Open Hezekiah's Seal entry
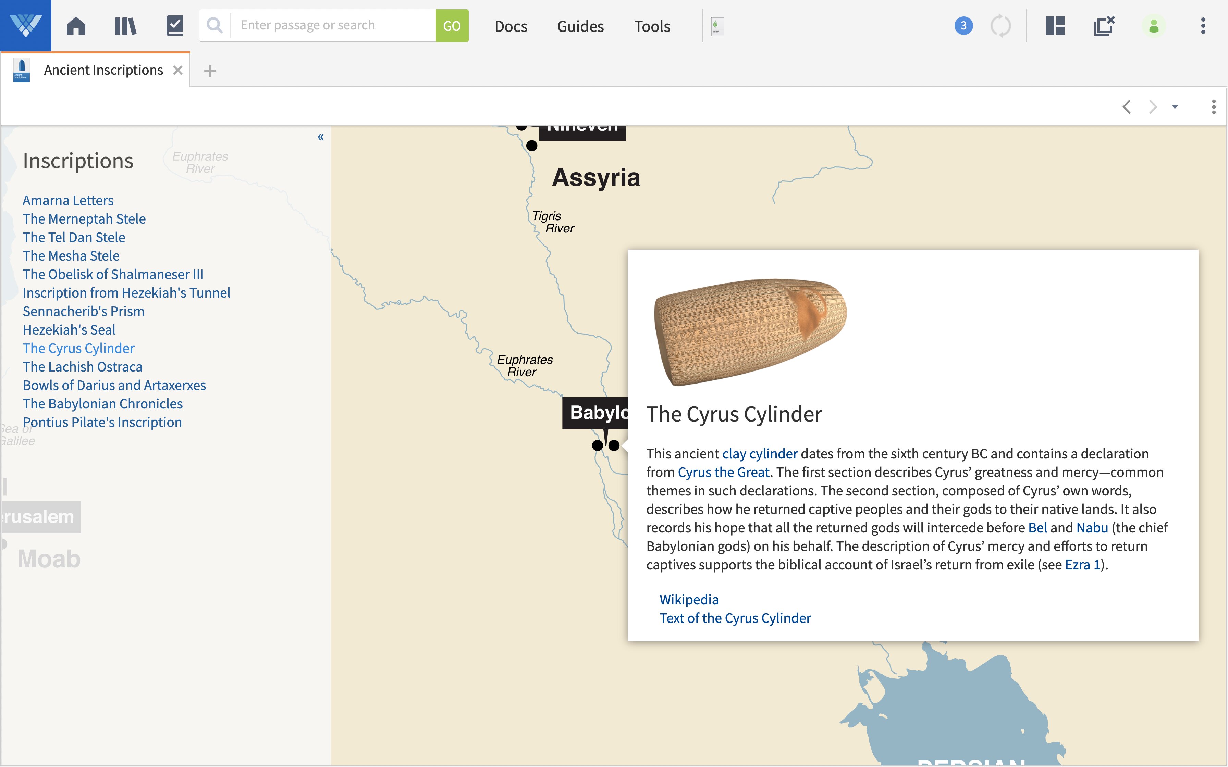Image resolution: width=1228 pixels, height=767 pixels. [x=69, y=330]
